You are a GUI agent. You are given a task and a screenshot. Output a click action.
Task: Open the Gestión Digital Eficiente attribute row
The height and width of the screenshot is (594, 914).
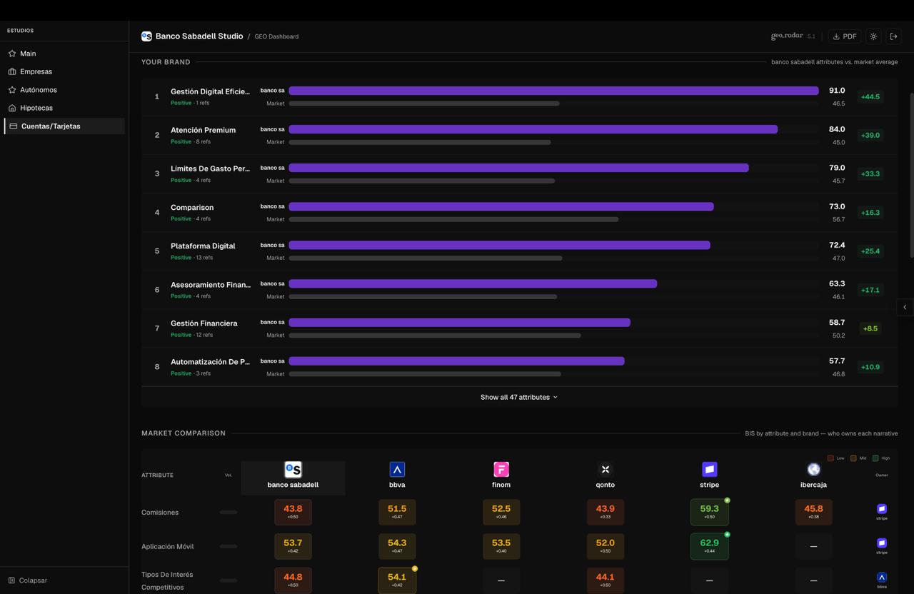coord(210,91)
